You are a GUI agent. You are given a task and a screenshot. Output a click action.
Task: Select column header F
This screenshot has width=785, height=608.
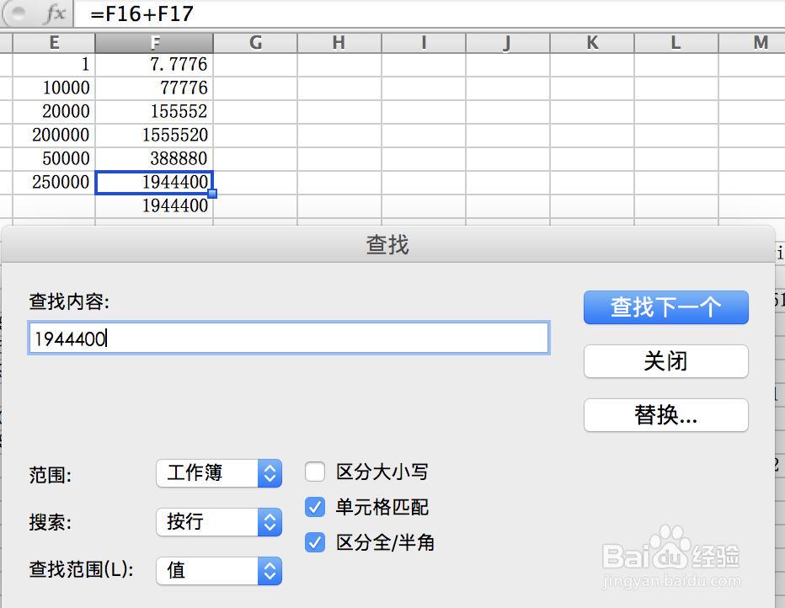pyautogui.click(x=154, y=42)
